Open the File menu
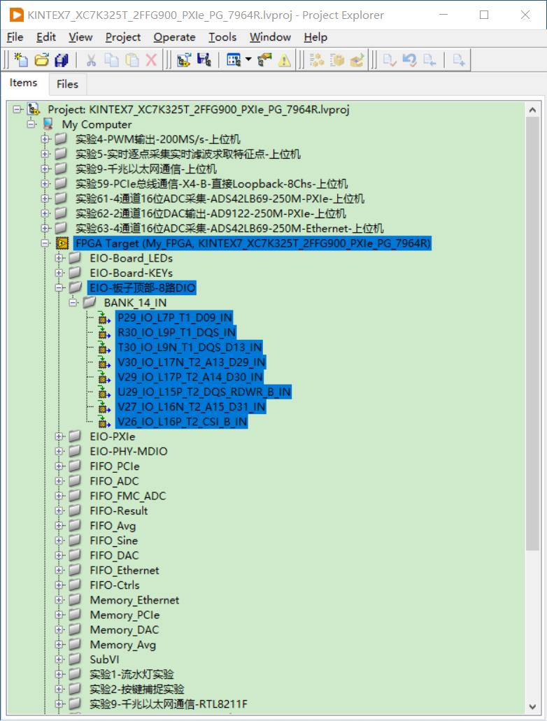This screenshot has width=547, height=721. tap(15, 37)
